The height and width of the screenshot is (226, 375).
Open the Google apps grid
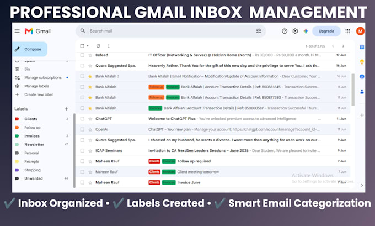347,31
